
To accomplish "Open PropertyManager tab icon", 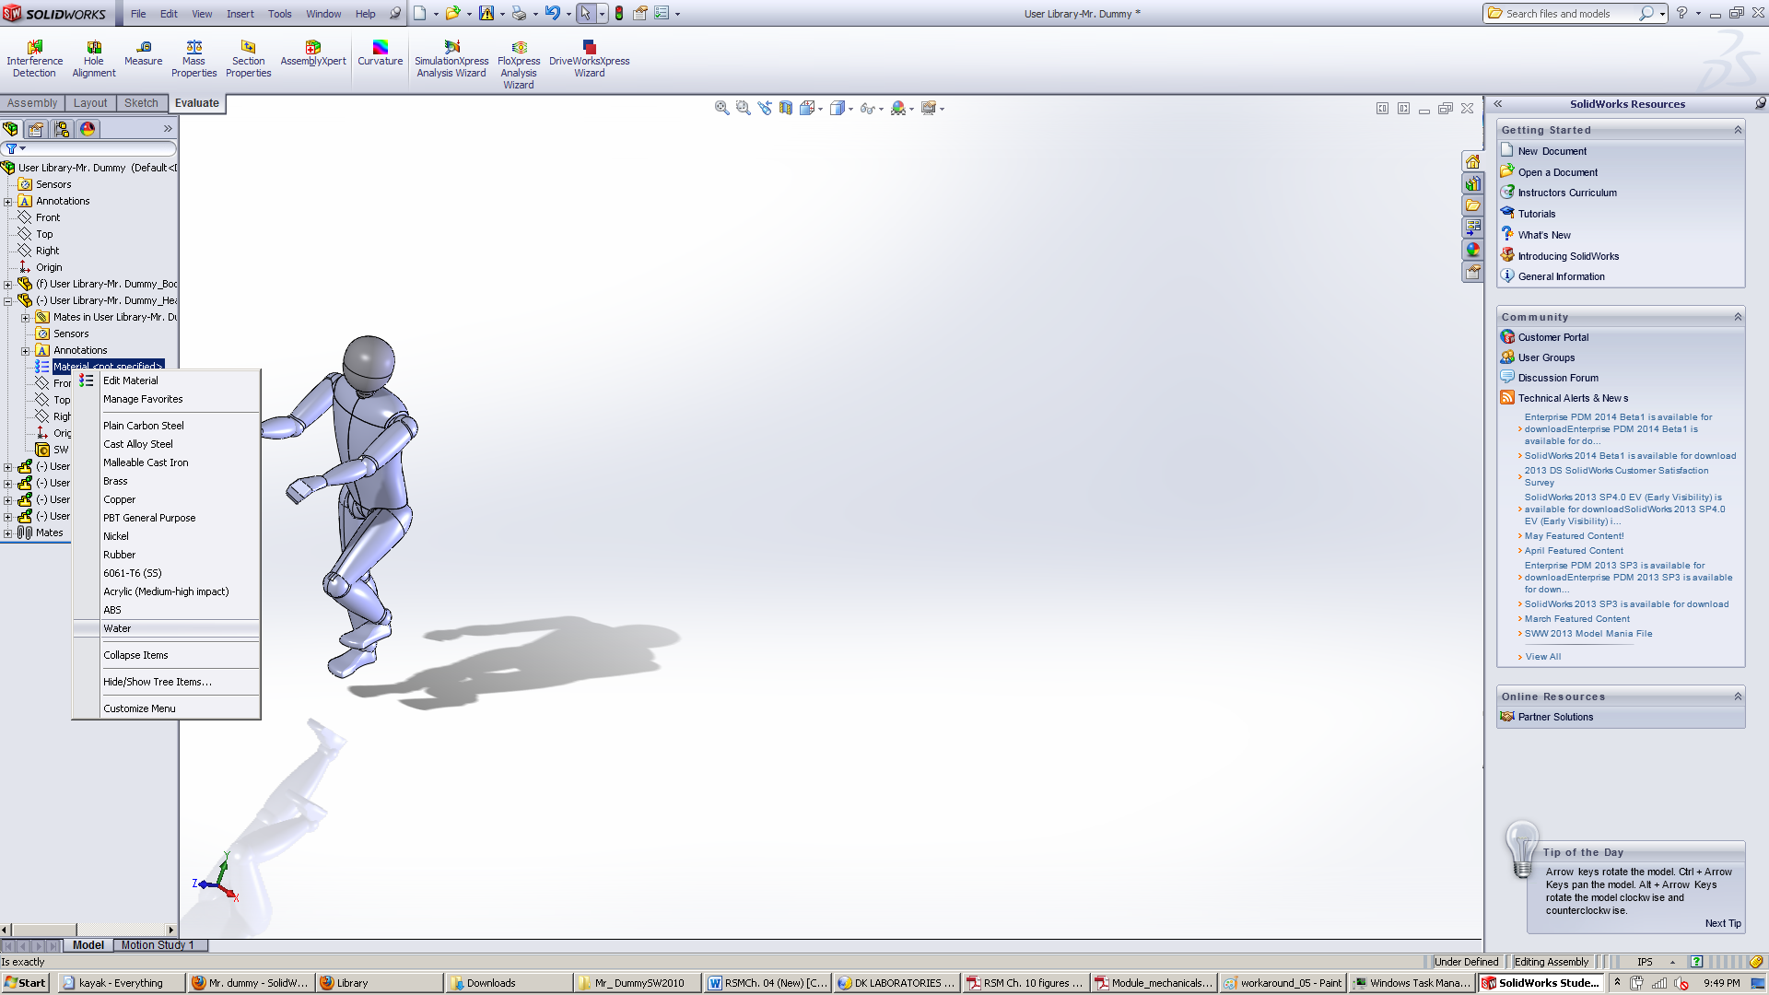I will click(36, 129).
